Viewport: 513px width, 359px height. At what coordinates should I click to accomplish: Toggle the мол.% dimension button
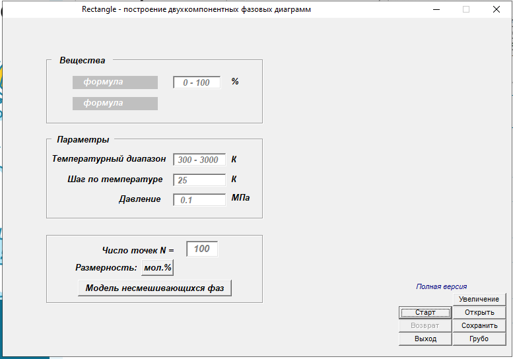[x=158, y=268]
